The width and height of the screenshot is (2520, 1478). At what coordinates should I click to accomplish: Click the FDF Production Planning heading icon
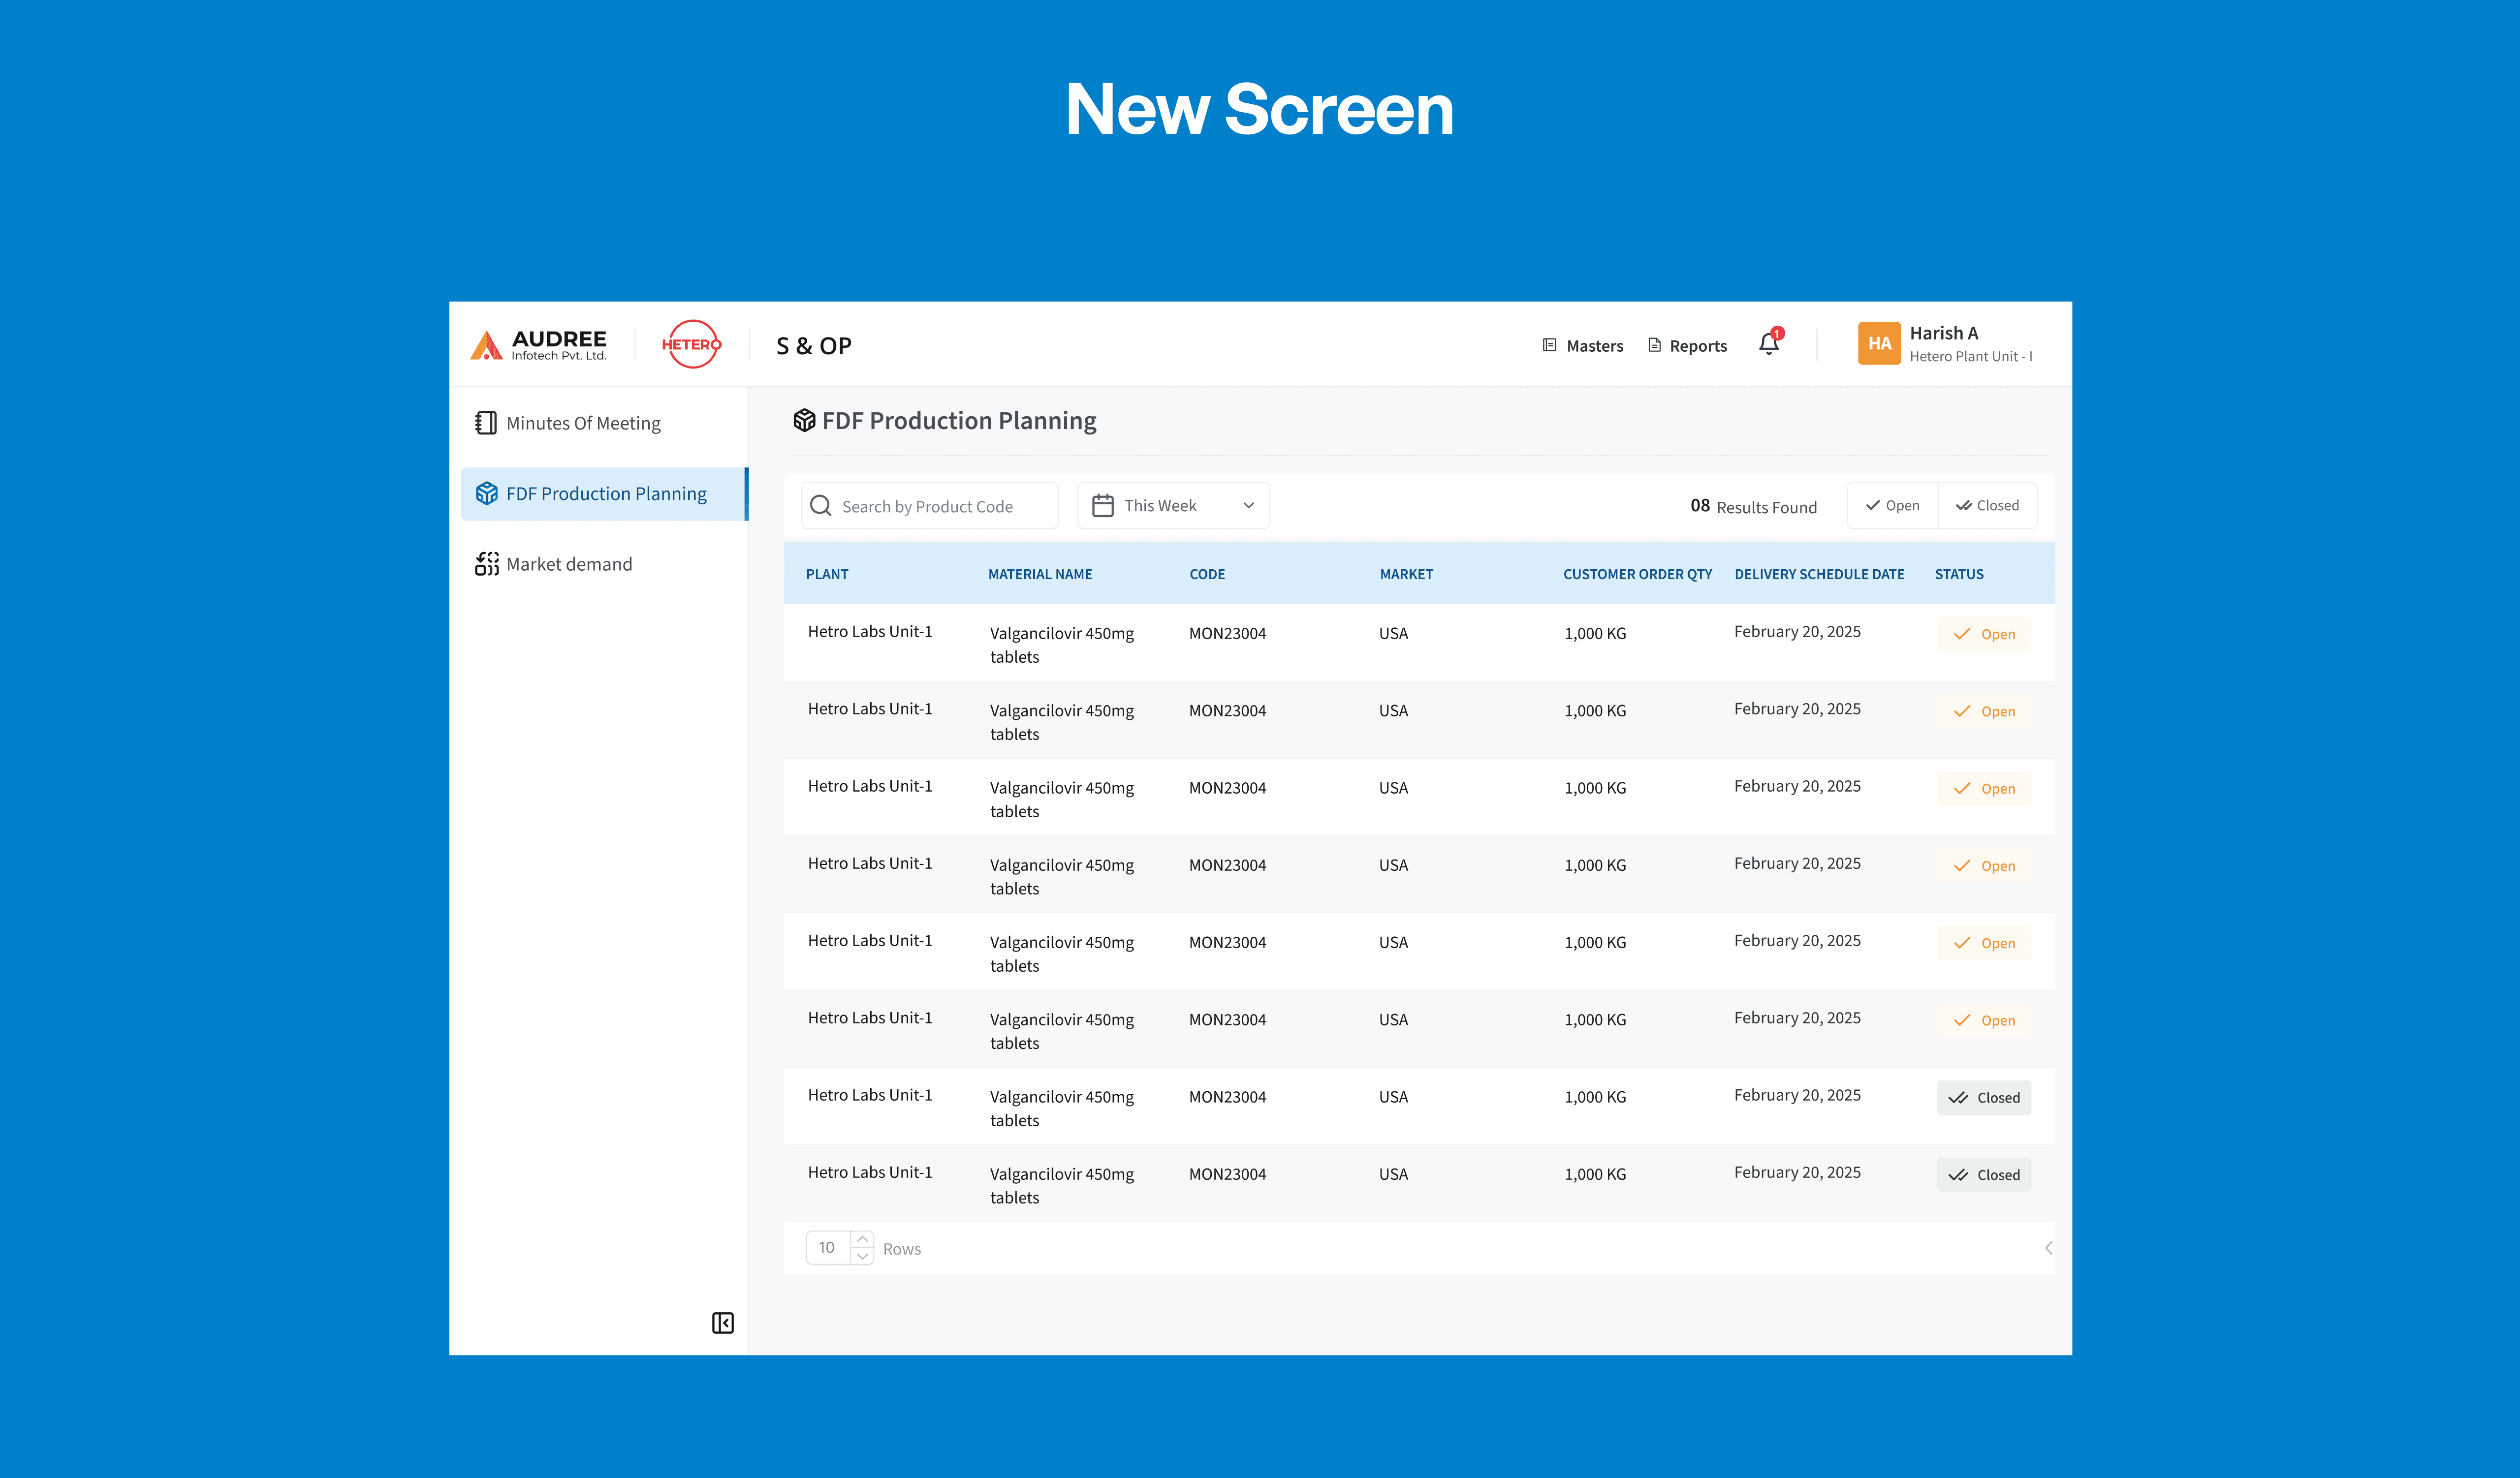coord(804,421)
